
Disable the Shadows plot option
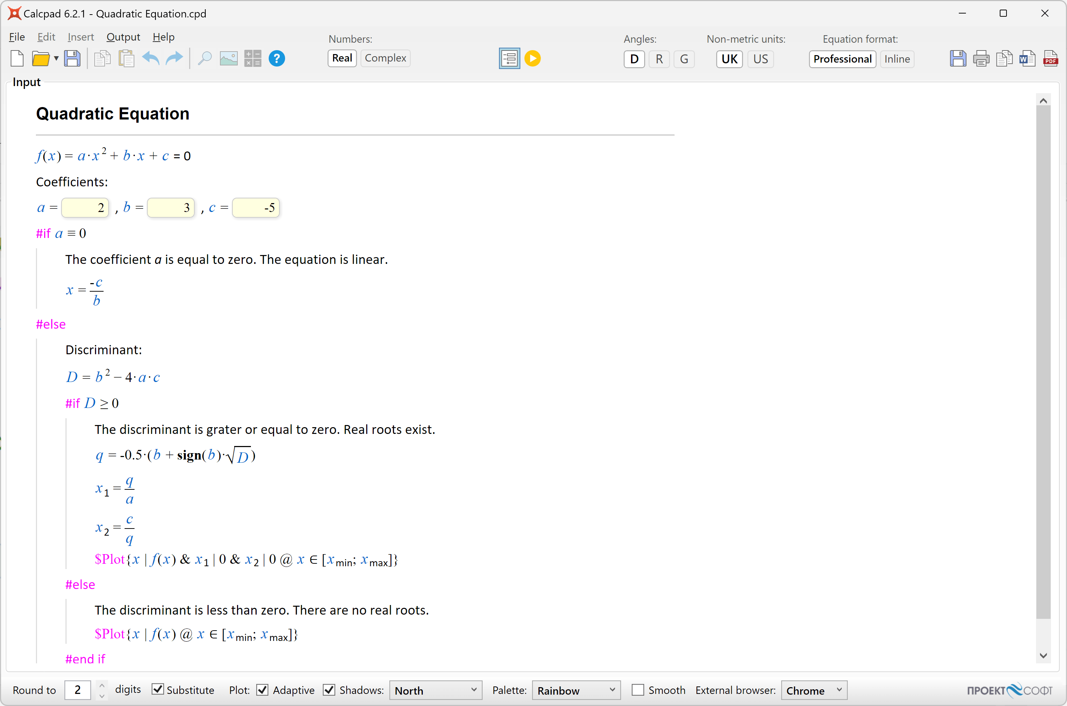(328, 689)
